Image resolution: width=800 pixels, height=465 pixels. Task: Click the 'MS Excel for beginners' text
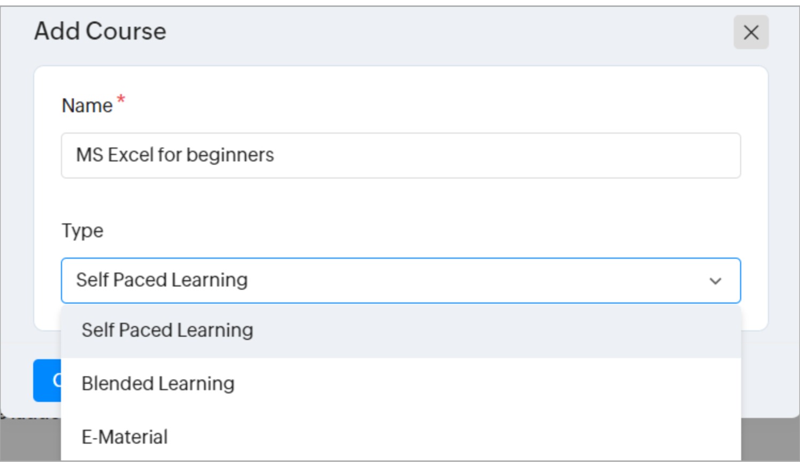pos(175,156)
